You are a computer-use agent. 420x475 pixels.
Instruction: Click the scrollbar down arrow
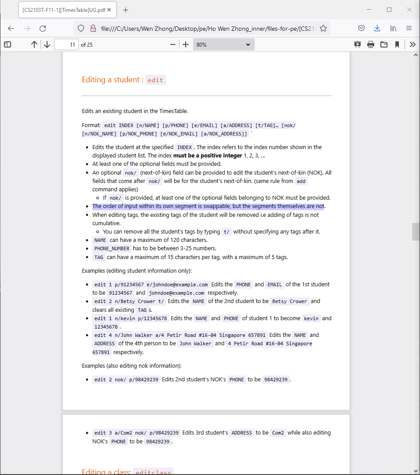(x=416, y=471)
